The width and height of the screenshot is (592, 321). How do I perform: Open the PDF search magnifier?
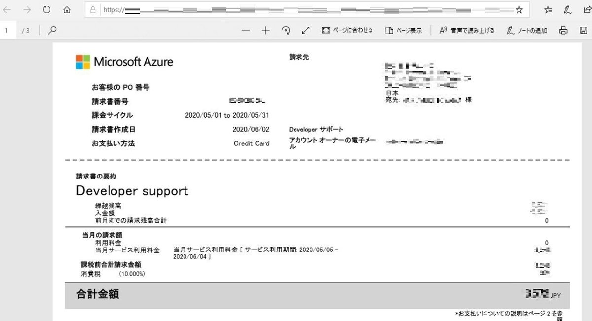click(x=51, y=30)
